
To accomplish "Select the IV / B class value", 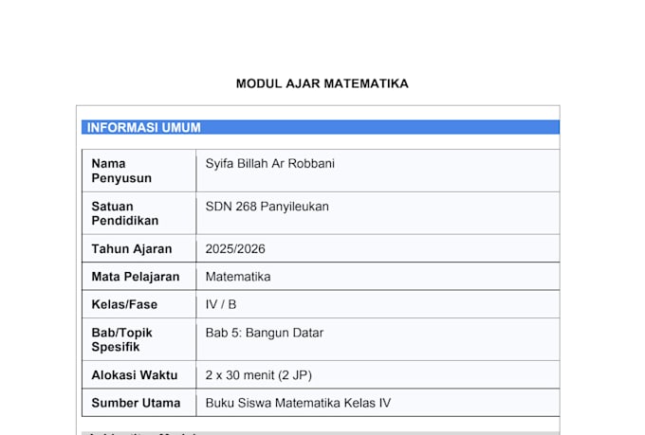I will click(x=221, y=304).
